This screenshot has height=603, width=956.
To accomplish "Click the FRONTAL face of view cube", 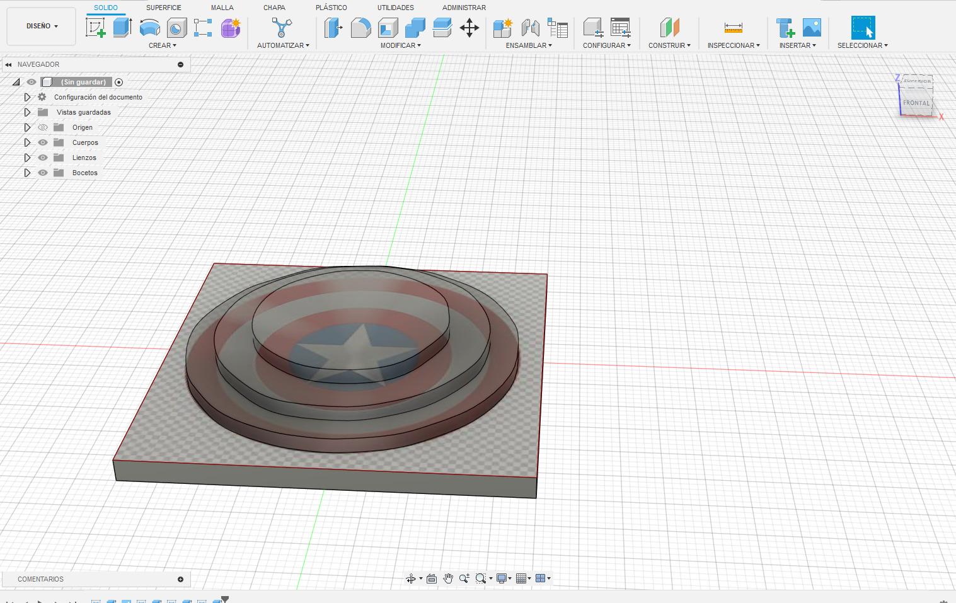I will (x=916, y=103).
